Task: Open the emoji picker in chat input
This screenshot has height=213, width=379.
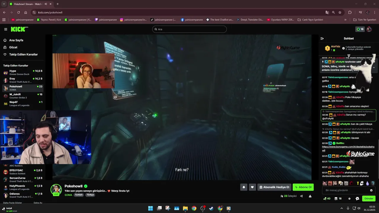Action: (x=371, y=190)
